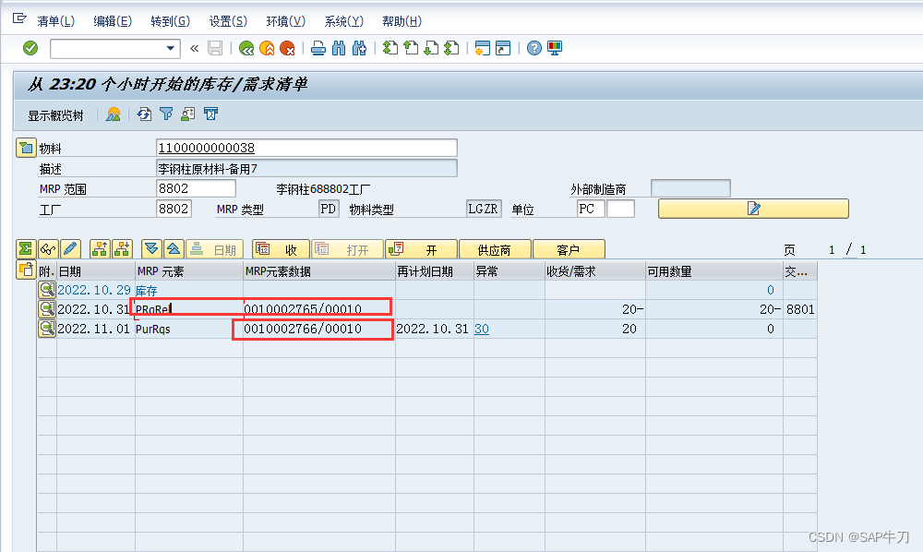Screen dimensions: 923x552
Task: Open the 环境(V) menu
Action: click(285, 22)
